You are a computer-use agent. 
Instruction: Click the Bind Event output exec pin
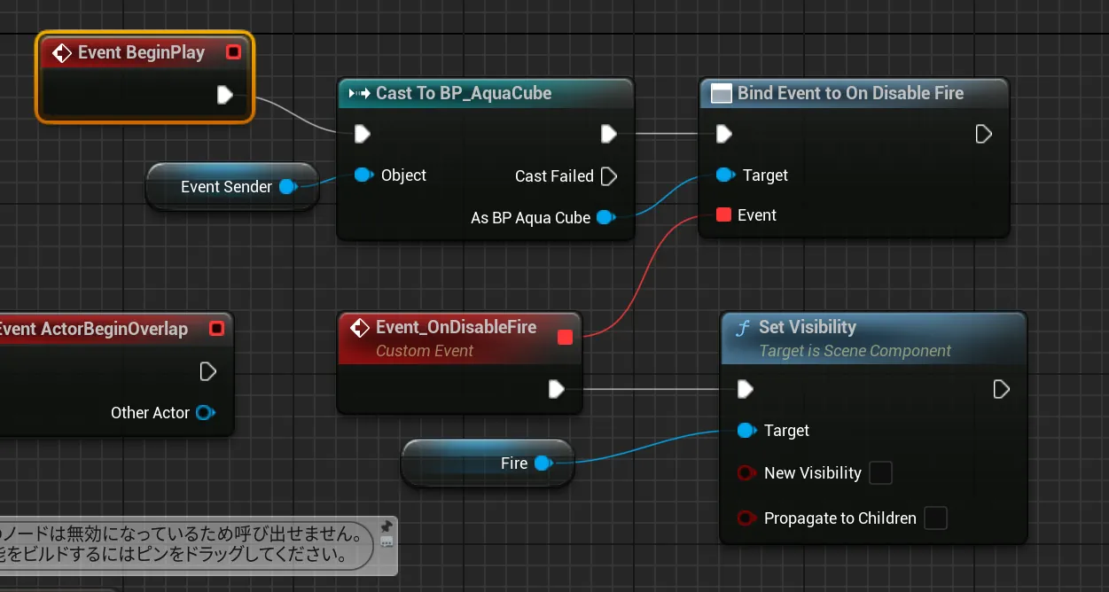(x=983, y=134)
